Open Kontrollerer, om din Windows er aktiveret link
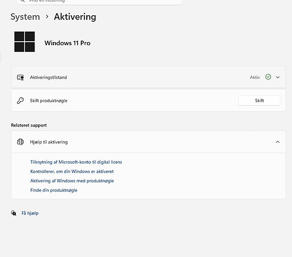This screenshot has width=292, height=257. (72, 171)
